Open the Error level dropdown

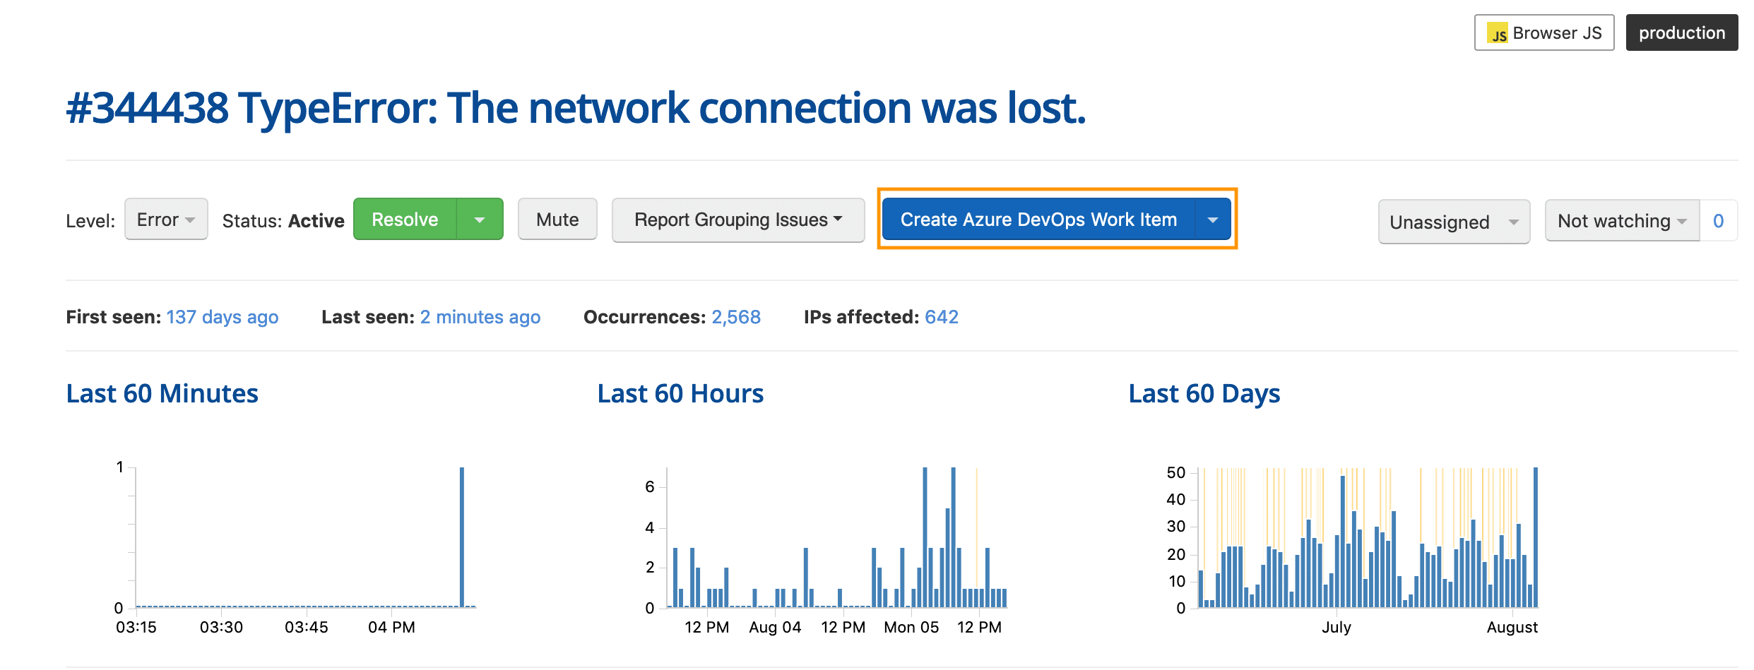pos(166,220)
